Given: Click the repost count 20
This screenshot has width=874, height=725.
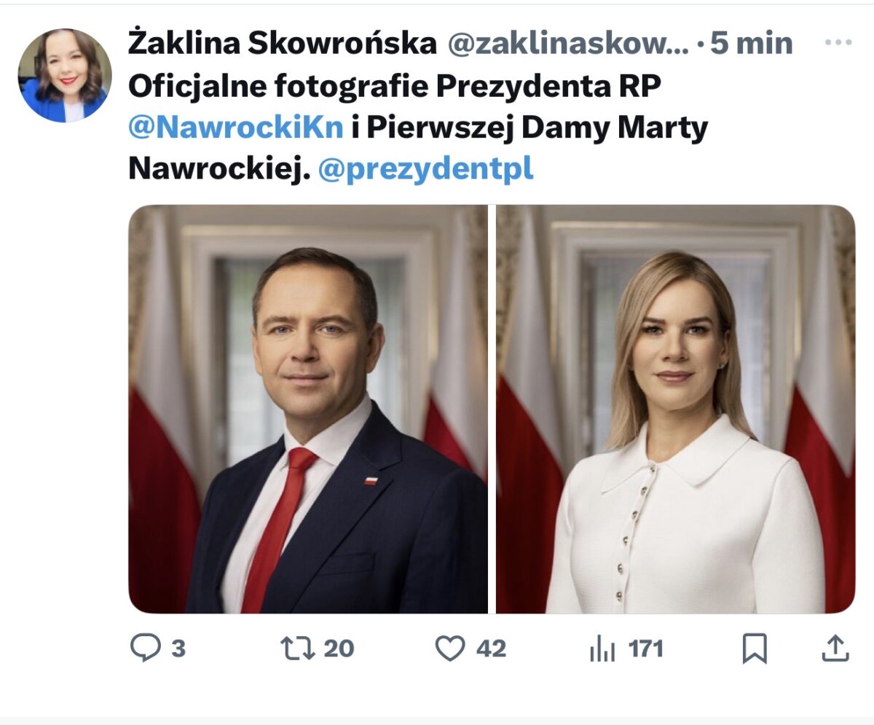Looking at the screenshot, I should pos(339,648).
